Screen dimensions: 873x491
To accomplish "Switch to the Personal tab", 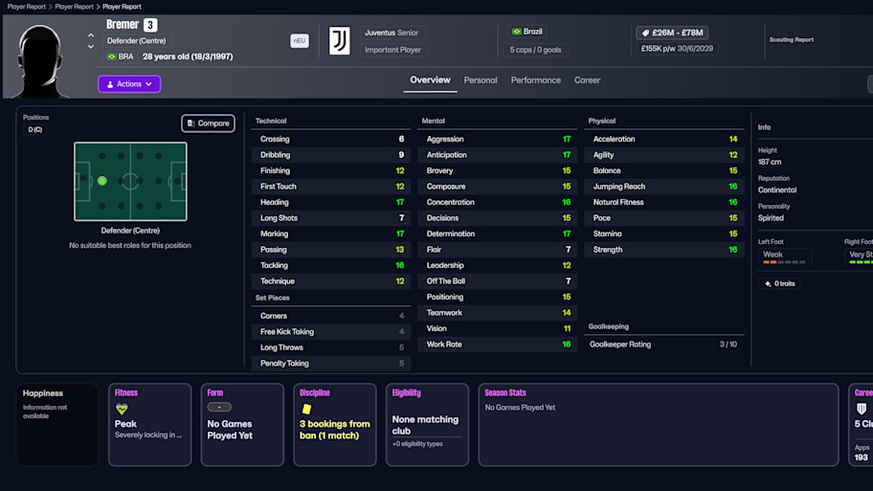I will point(481,80).
